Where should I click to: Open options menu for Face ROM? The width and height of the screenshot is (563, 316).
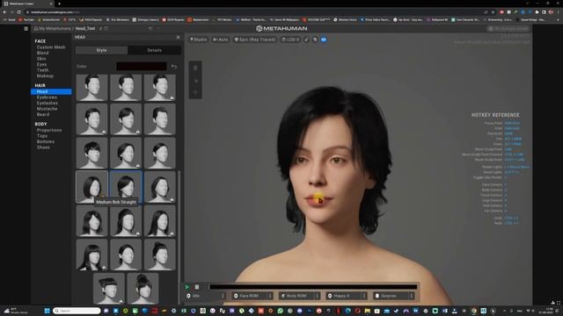pos(270,296)
